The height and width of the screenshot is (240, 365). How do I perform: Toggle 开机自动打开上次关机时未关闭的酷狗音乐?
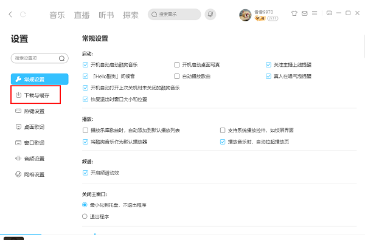pyautogui.click(x=85, y=88)
